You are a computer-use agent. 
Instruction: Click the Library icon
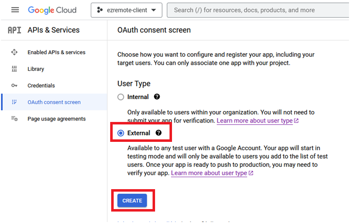tap(14, 69)
